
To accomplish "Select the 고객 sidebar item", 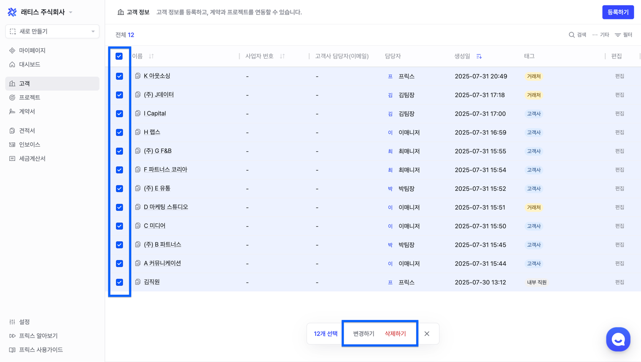I will coord(52,83).
